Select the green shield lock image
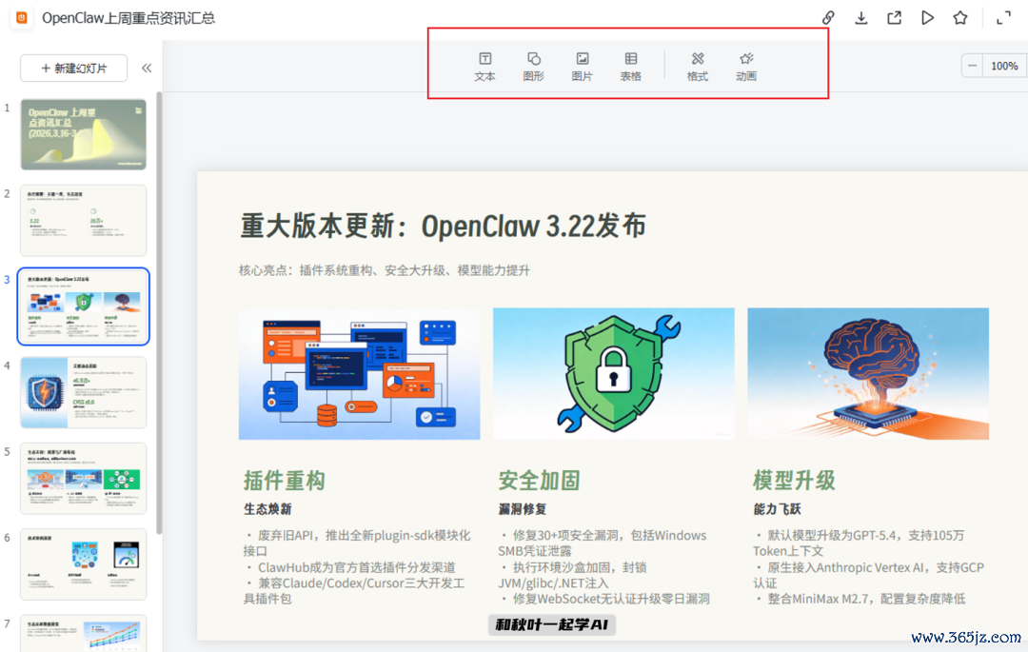The width and height of the screenshot is (1028, 652). (614, 373)
